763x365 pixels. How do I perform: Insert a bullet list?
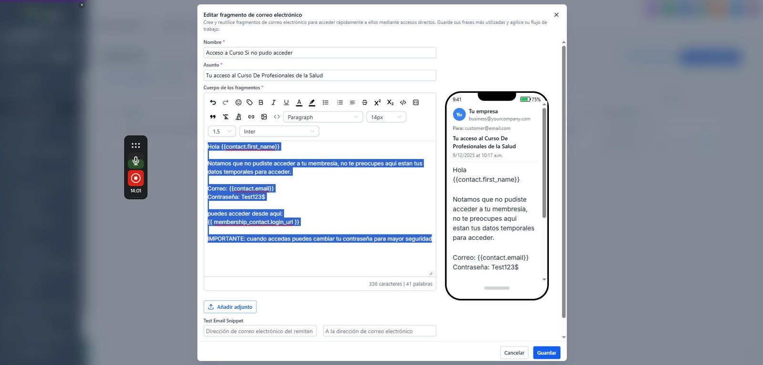[326, 102]
